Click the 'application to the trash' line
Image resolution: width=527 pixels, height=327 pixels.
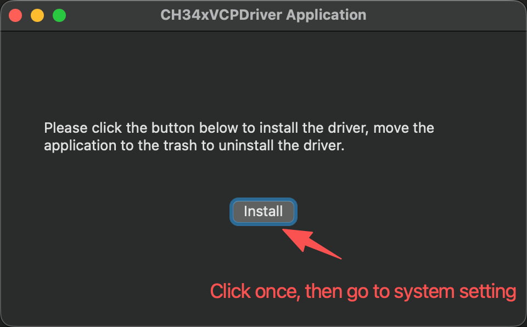(194, 145)
